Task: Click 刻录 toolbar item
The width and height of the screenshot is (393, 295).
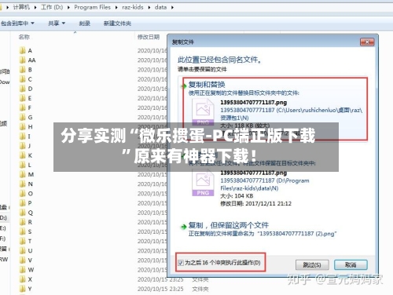Action: click(85, 24)
